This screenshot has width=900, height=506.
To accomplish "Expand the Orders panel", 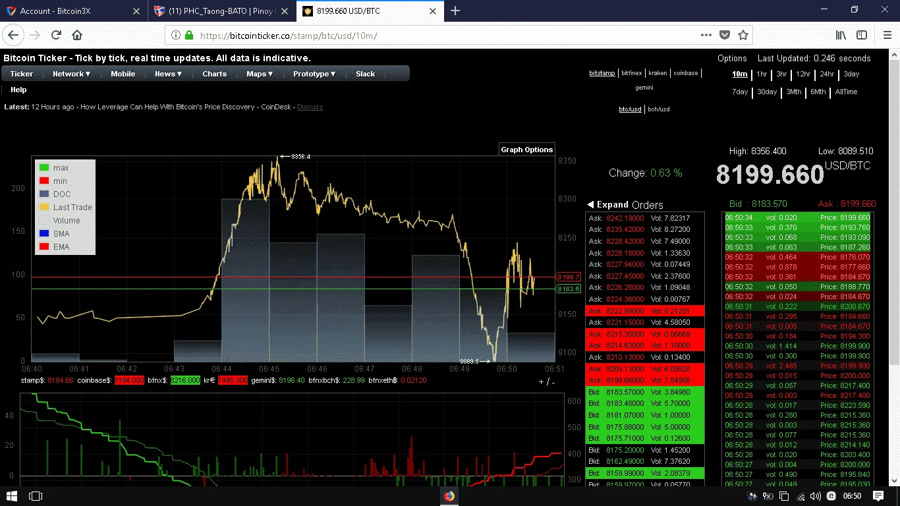I will click(x=607, y=204).
